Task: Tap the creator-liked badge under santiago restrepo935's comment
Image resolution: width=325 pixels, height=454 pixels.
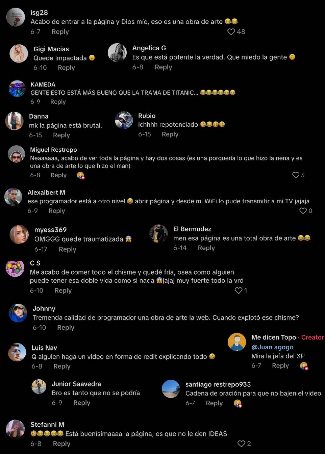Action: point(238,403)
